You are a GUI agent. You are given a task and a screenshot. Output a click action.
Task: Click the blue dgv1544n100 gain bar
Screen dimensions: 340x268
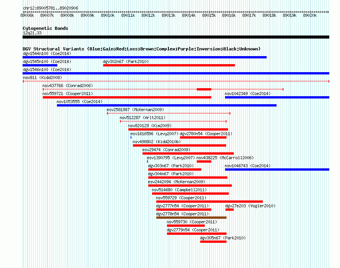145,57
